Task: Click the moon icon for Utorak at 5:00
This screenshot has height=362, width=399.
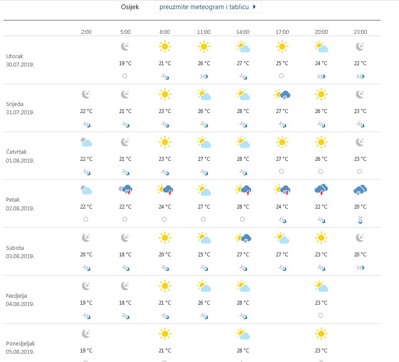Action: click(x=125, y=46)
